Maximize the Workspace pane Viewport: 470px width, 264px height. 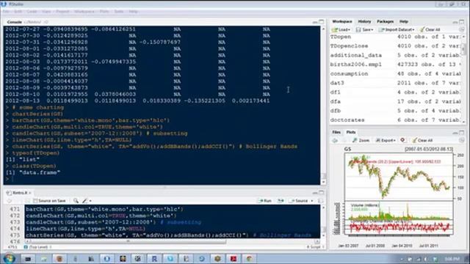click(462, 22)
